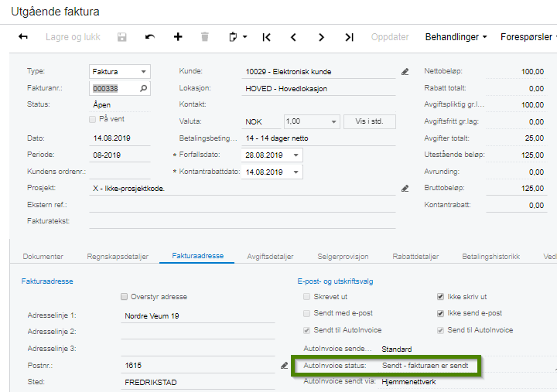Switch to Regnskapsdetaljer tab
This screenshot has width=557, height=392.
coord(118,257)
